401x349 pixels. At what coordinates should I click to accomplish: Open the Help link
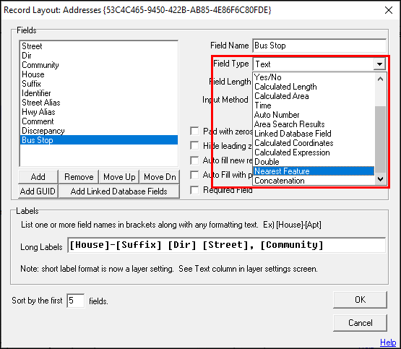pos(388,342)
